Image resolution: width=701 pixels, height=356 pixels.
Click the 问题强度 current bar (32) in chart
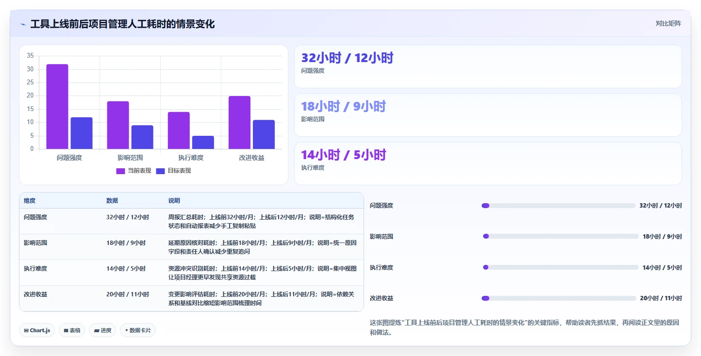[57, 106]
